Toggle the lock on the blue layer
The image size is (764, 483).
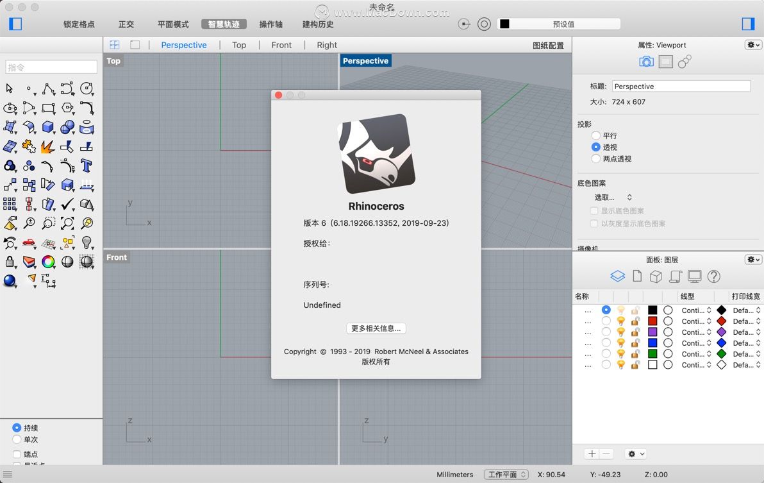point(635,343)
